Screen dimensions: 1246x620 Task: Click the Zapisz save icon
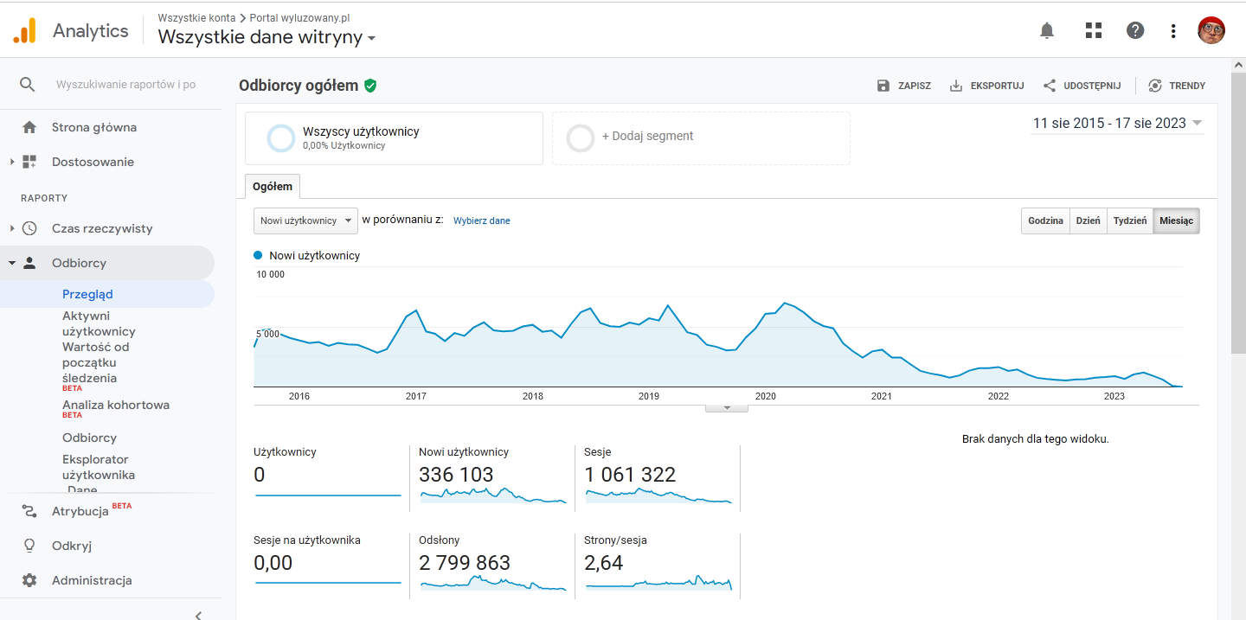[883, 86]
